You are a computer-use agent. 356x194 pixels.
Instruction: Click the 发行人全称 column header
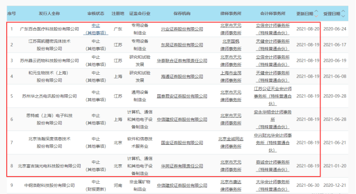49,14
